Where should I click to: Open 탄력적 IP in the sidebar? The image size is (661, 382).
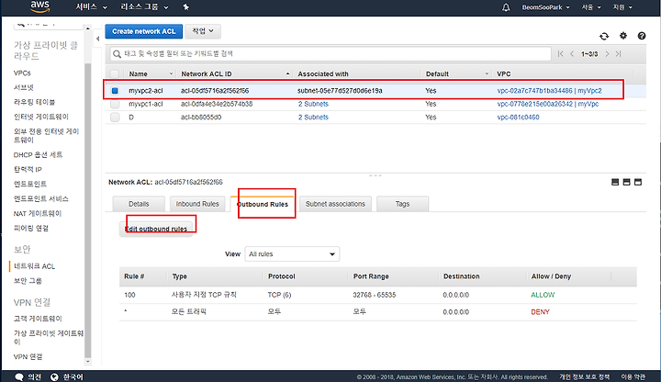point(28,170)
